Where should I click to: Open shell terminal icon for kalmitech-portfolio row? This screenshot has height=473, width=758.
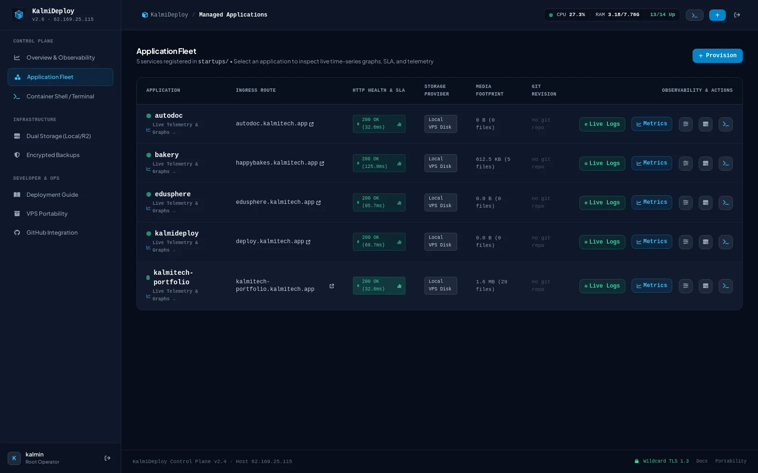click(x=726, y=286)
